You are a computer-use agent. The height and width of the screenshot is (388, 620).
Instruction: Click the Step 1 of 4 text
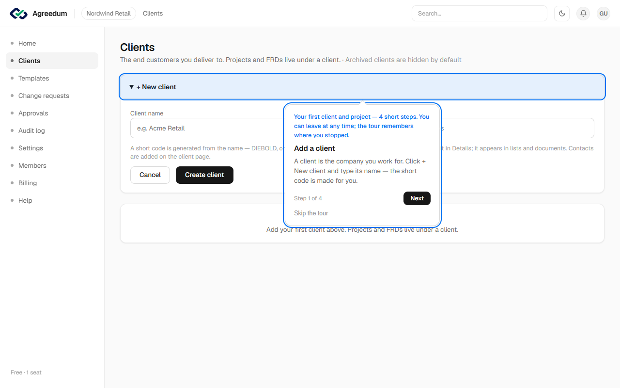point(308,198)
